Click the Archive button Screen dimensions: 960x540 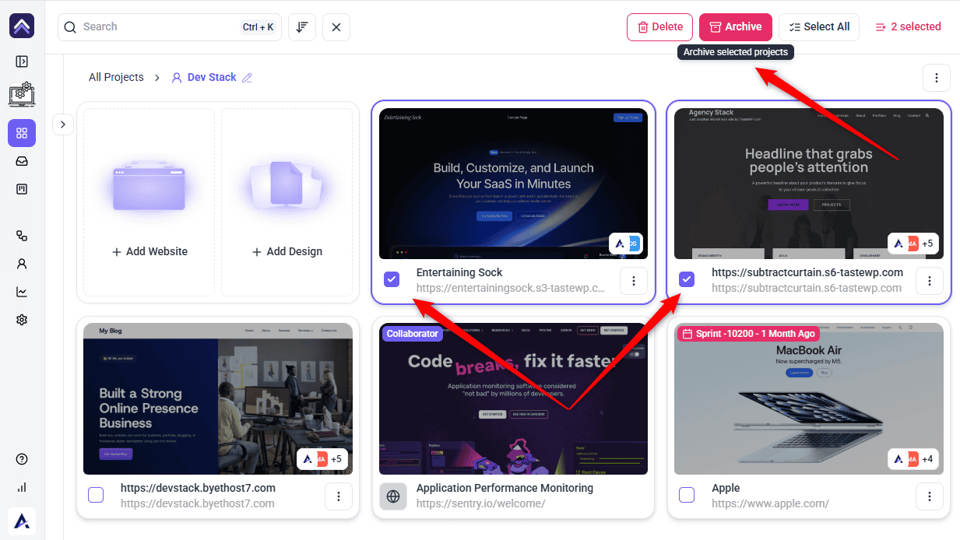click(x=736, y=27)
